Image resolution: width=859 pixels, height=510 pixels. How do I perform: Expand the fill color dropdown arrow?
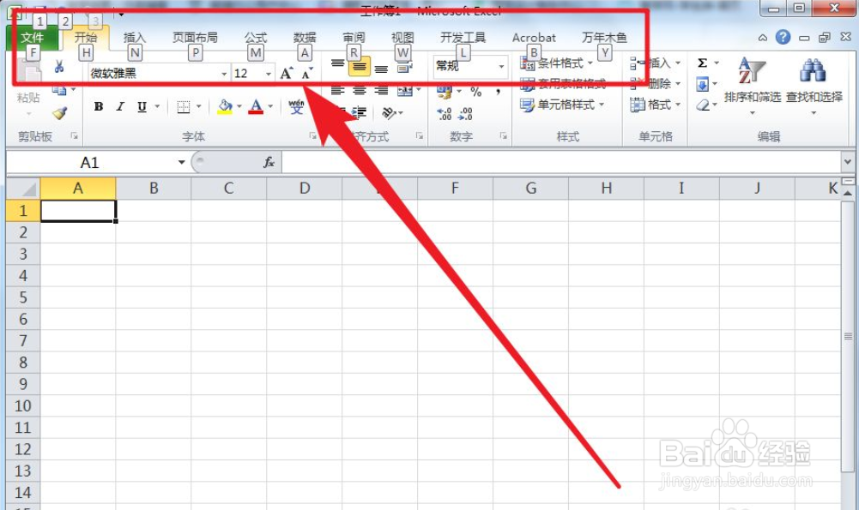coord(239,106)
